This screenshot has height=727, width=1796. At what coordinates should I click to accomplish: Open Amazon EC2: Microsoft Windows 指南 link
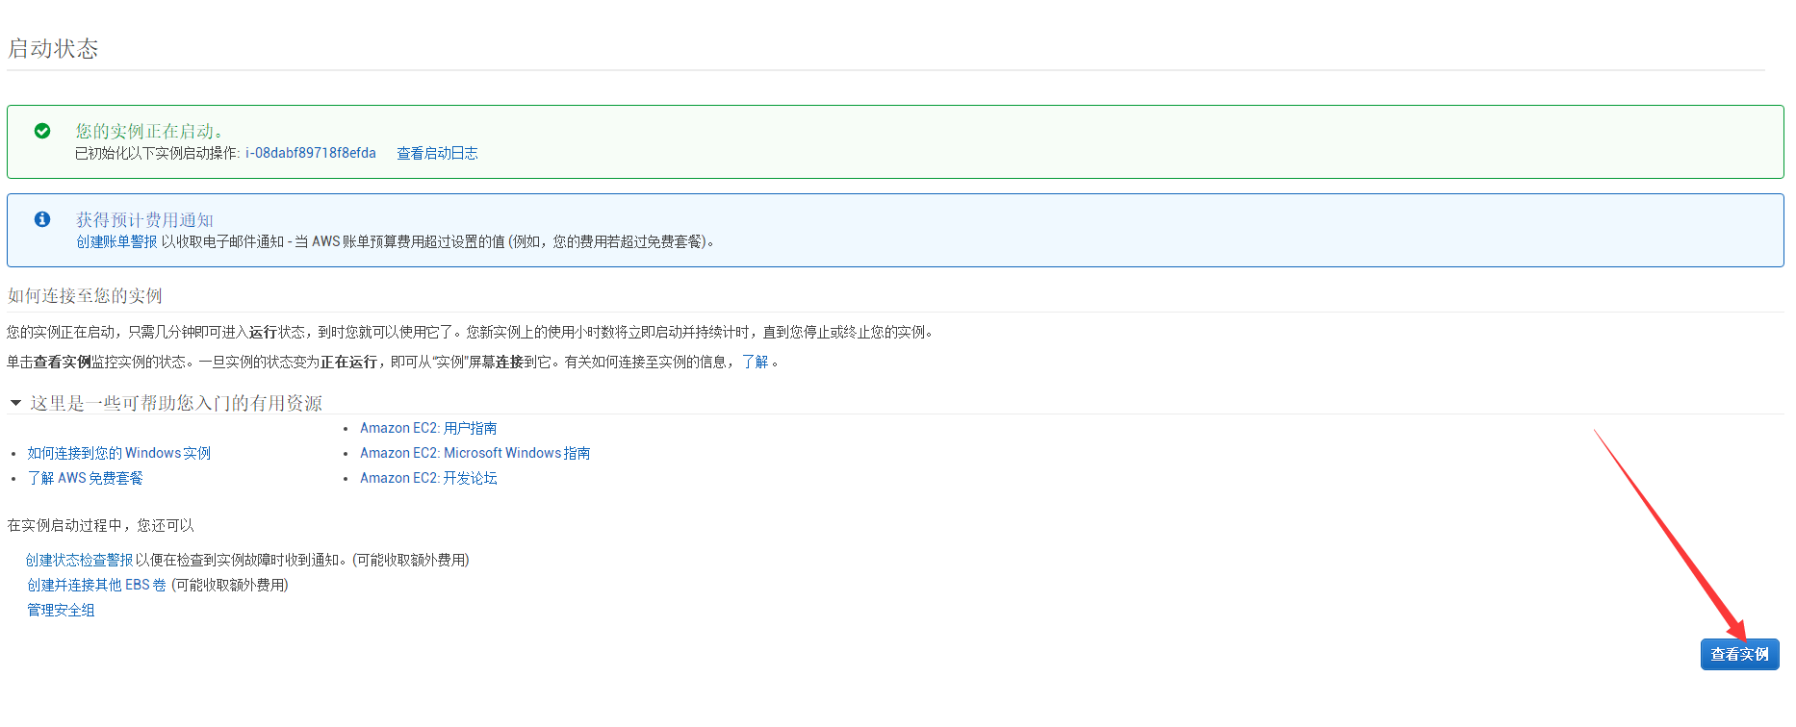(x=475, y=453)
